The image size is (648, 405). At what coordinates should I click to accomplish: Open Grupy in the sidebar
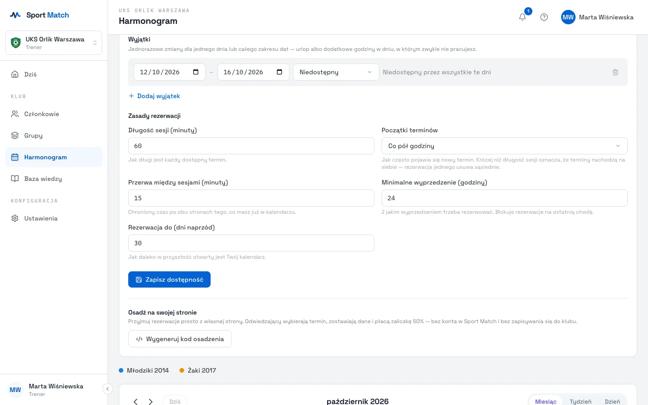54,135
